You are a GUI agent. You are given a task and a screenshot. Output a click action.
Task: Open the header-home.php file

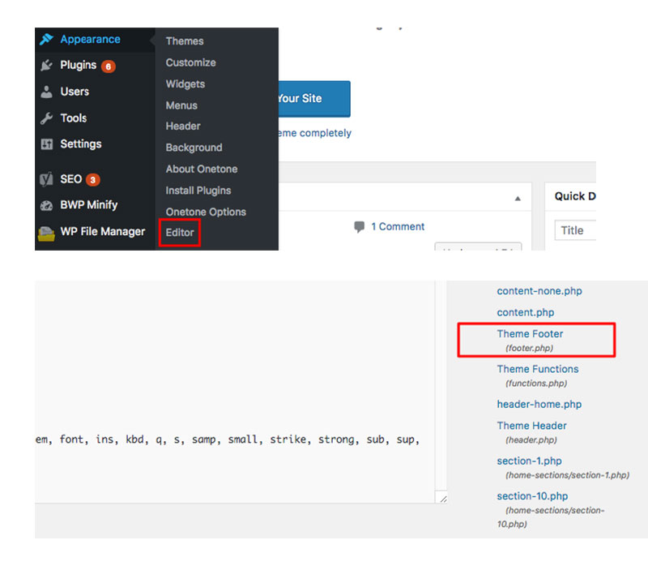[x=539, y=405]
